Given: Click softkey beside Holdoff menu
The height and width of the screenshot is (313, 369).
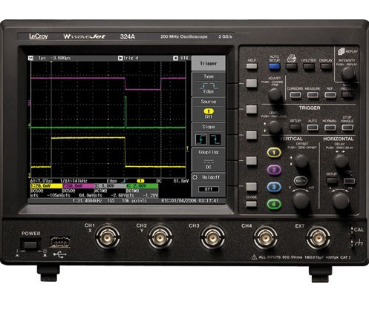Looking at the screenshot, I should click(x=252, y=187).
